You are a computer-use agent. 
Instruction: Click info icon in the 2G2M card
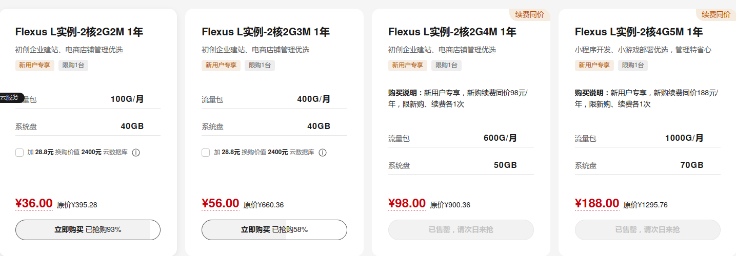tap(136, 153)
